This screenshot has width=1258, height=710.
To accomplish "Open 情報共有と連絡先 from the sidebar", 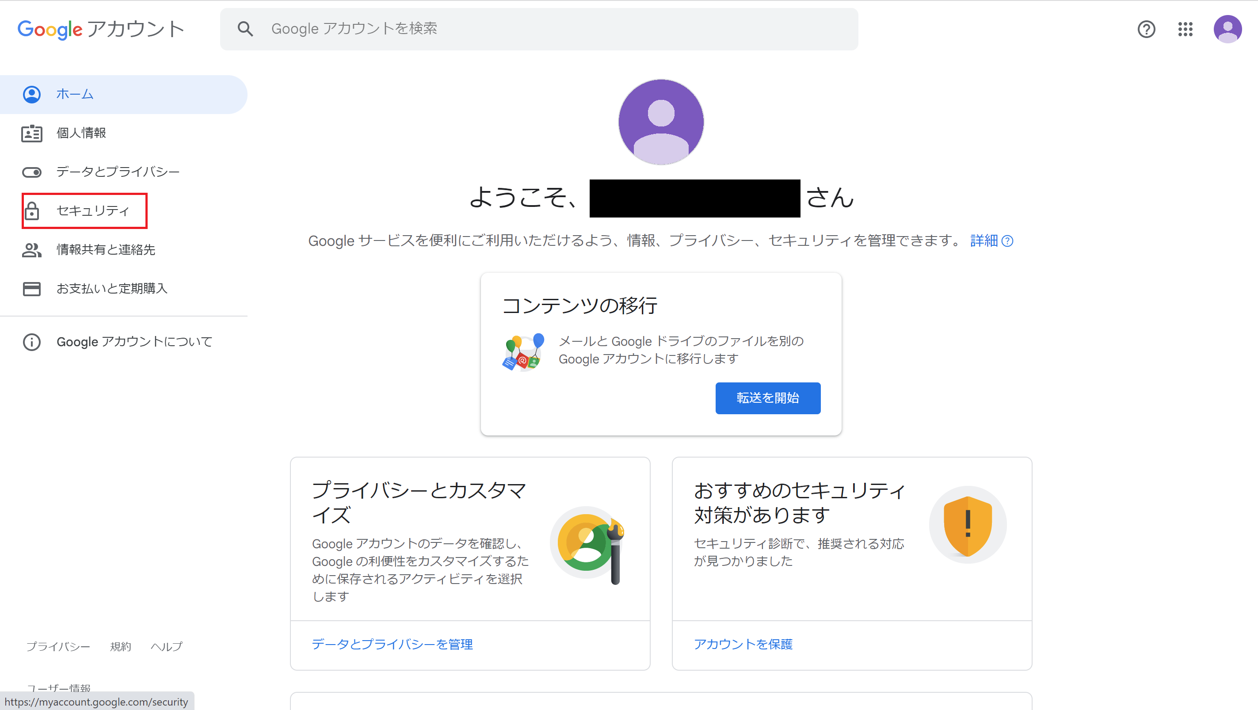I will pos(124,250).
